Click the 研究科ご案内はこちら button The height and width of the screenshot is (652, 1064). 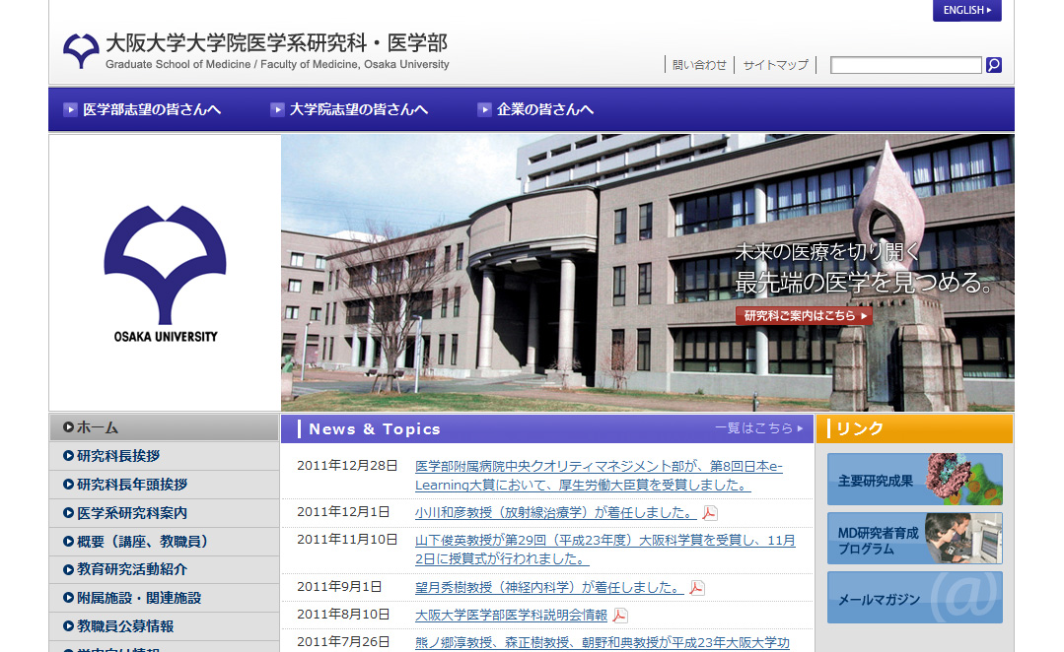(804, 316)
